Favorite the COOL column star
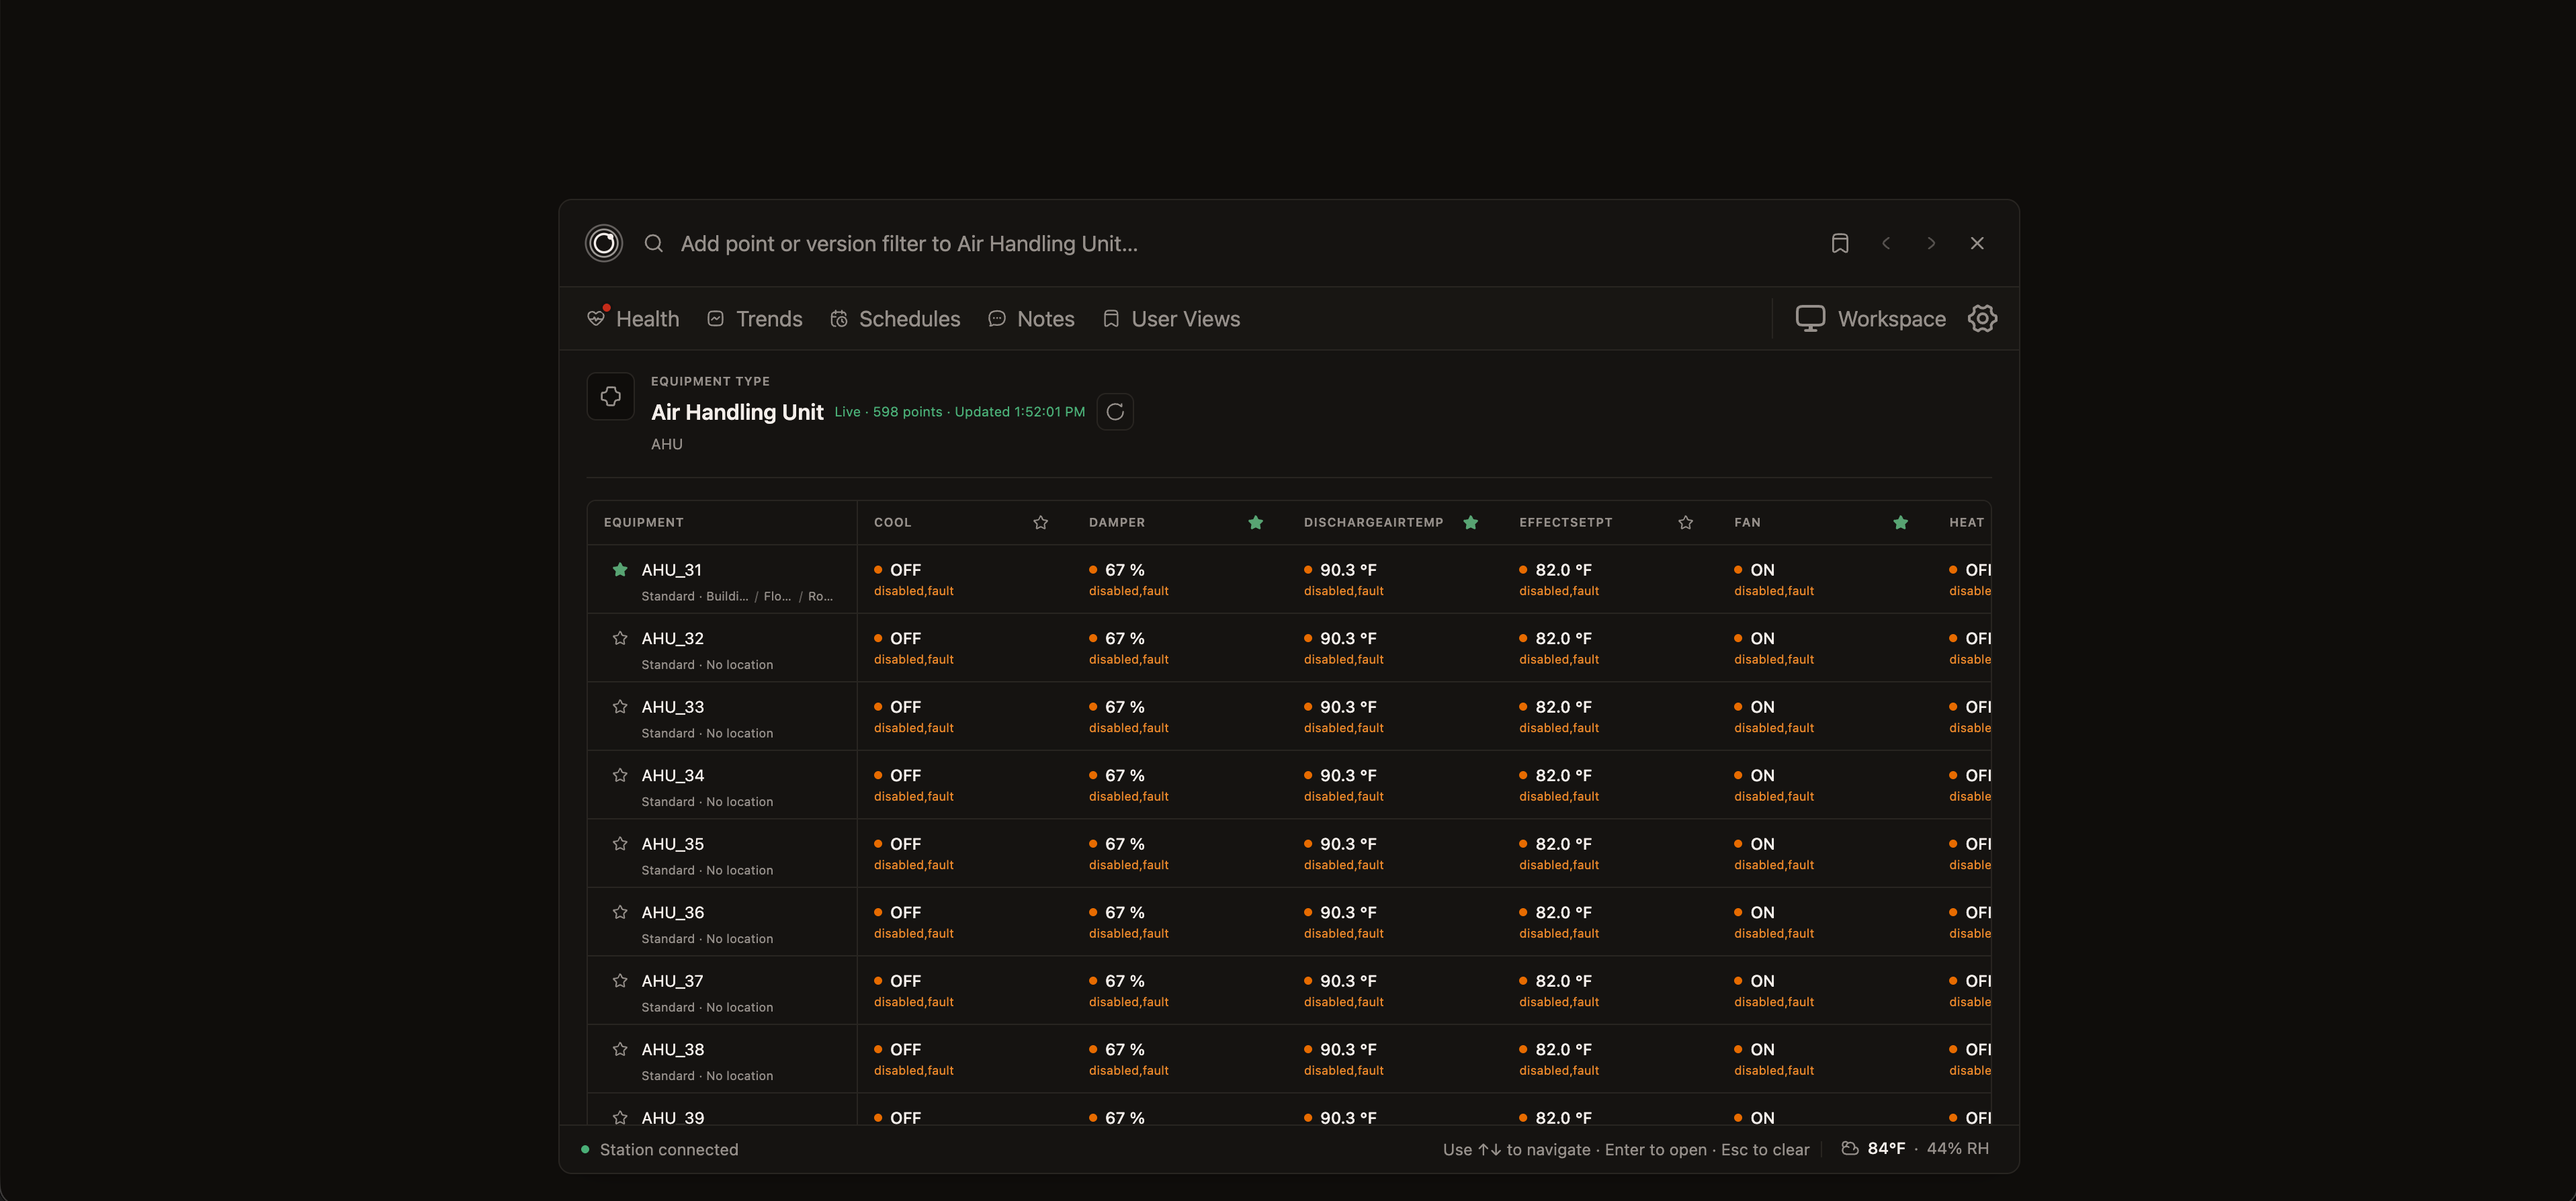The height and width of the screenshot is (1201, 2576). (1041, 522)
